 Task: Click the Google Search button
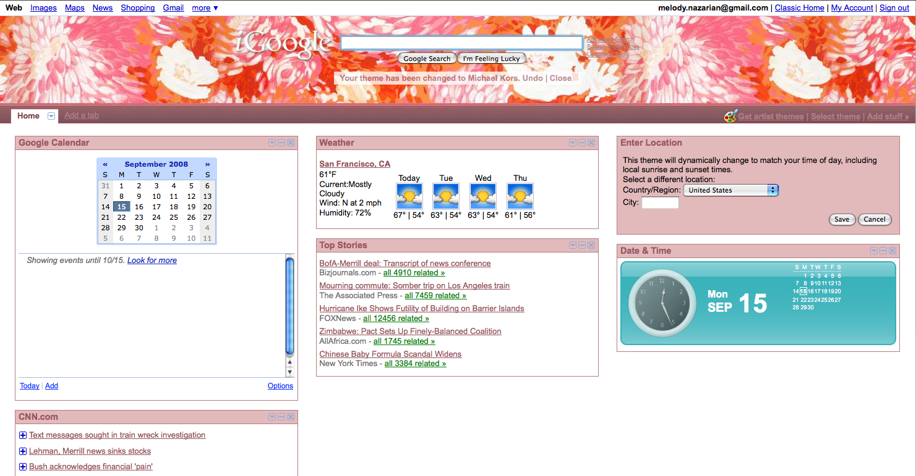[x=427, y=59]
